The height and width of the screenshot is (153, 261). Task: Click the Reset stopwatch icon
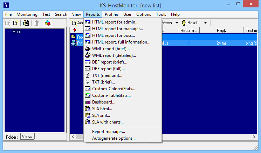184,23
